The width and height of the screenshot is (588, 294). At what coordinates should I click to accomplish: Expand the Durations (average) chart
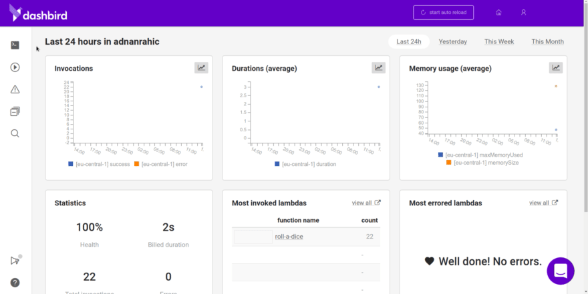click(379, 67)
